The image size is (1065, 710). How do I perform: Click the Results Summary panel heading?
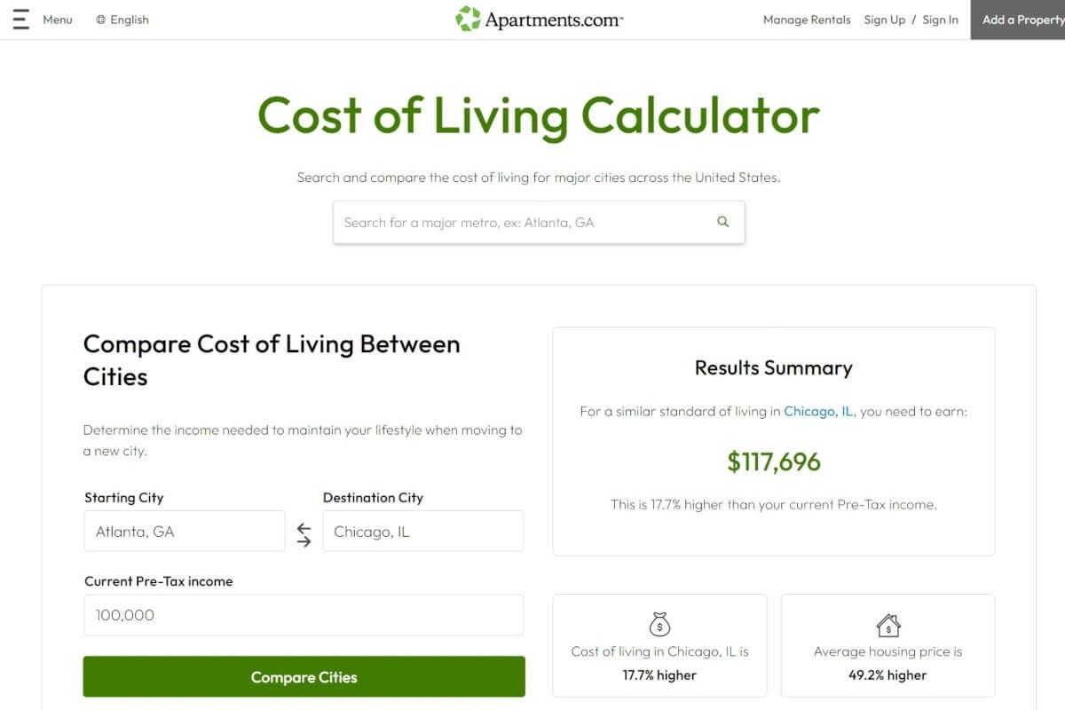774,367
